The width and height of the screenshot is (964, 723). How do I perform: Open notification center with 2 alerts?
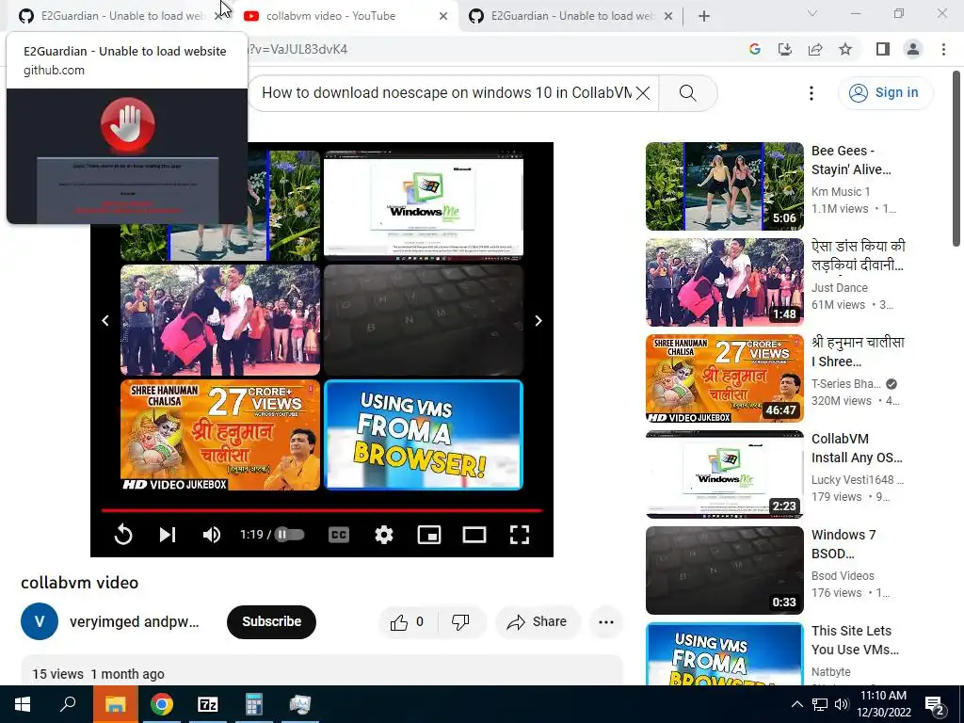pos(935,704)
